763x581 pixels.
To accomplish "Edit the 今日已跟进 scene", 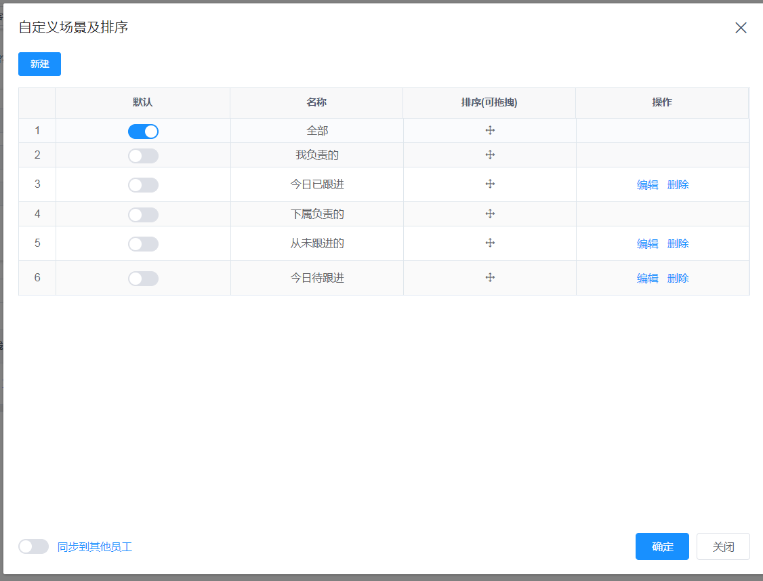I will click(647, 184).
